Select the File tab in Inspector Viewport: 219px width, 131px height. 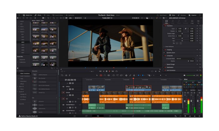click(x=198, y=22)
